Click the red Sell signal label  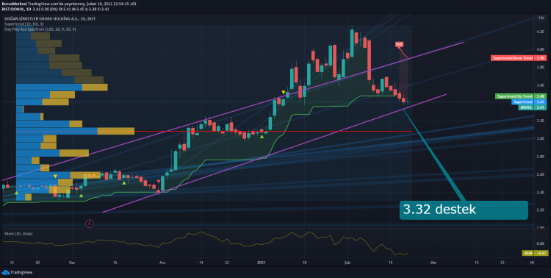click(x=399, y=44)
